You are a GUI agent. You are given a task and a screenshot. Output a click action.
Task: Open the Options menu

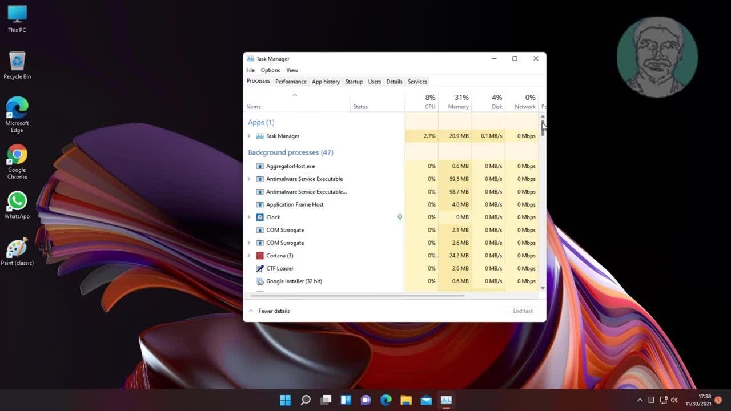pyautogui.click(x=270, y=70)
